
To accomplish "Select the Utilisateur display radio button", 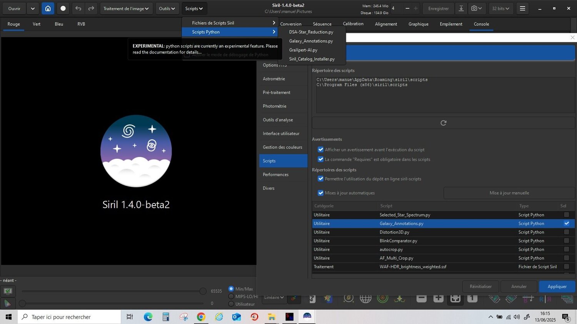I will coord(231,304).
